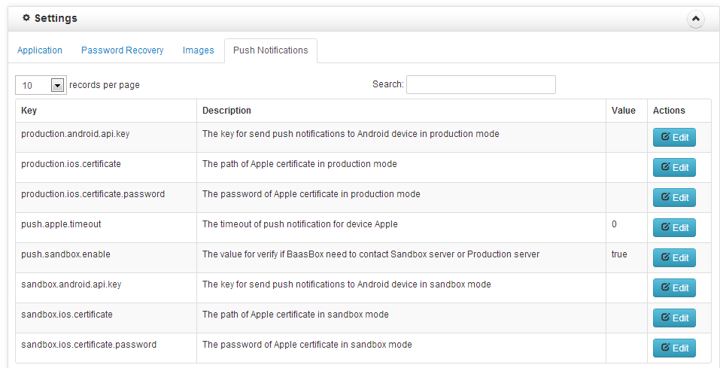This screenshot has height=368, width=720.
Task: Click the Settings gear icon
Action: tap(26, 18)
